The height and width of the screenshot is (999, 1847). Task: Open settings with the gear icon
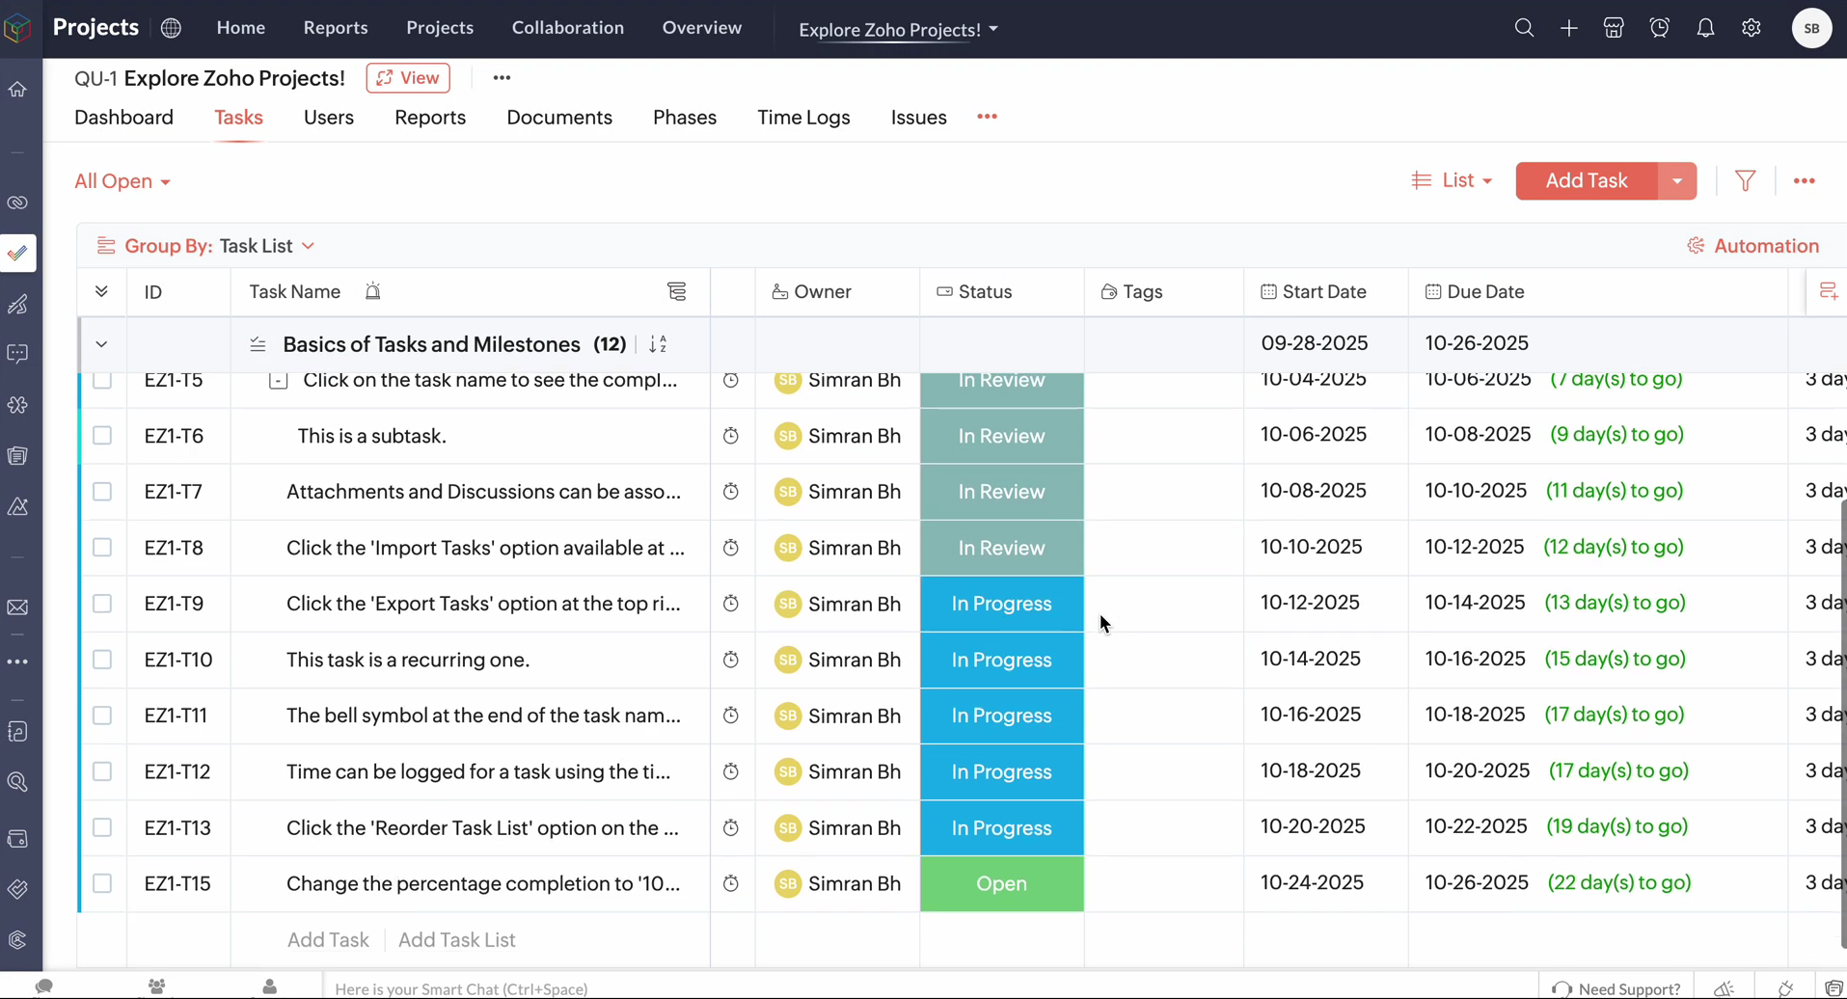(x=1752, y=28)
